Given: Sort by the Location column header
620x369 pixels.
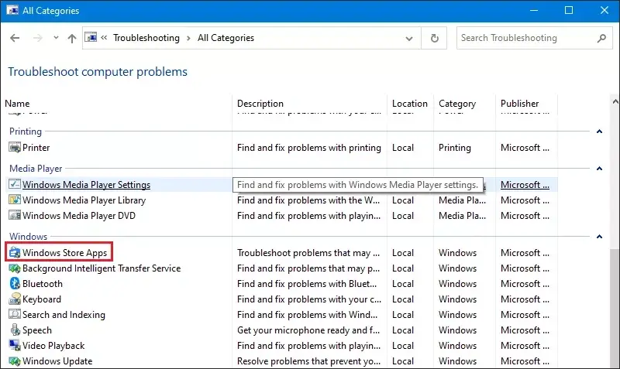Looking at the screenshot, I should (410, 104).
